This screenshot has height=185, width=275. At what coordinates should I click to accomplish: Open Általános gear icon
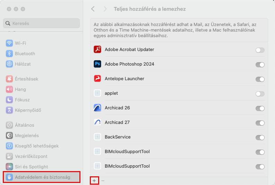tap(9, 125)
